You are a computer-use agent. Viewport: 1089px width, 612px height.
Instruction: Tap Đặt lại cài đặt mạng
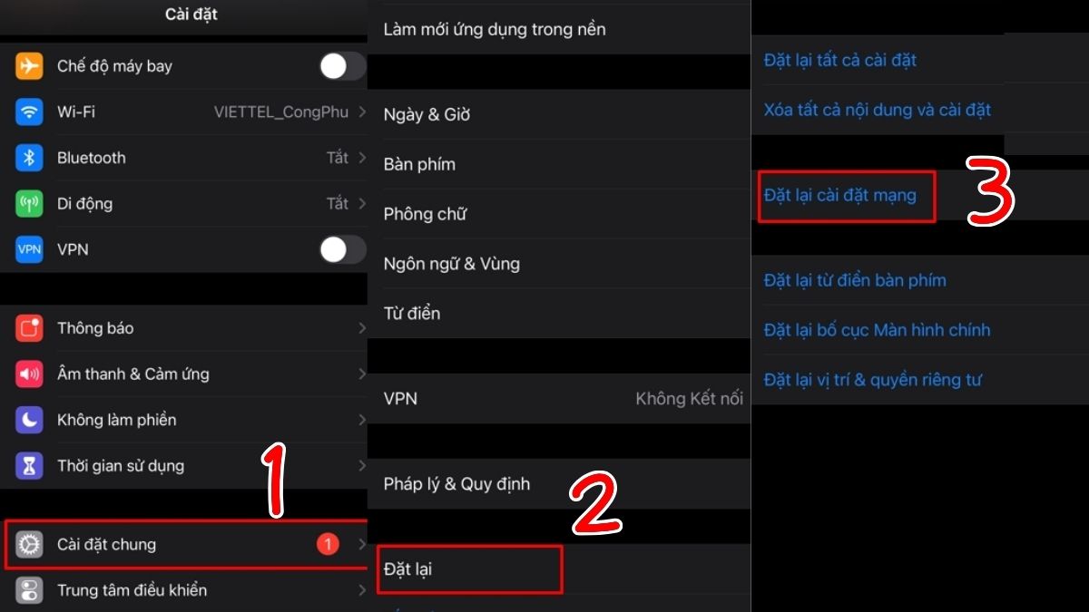pyautogui.click(x=839, y=195)
